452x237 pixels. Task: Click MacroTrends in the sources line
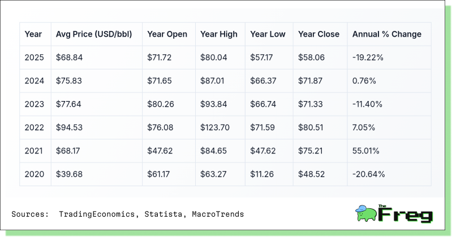tap(218, 214)
